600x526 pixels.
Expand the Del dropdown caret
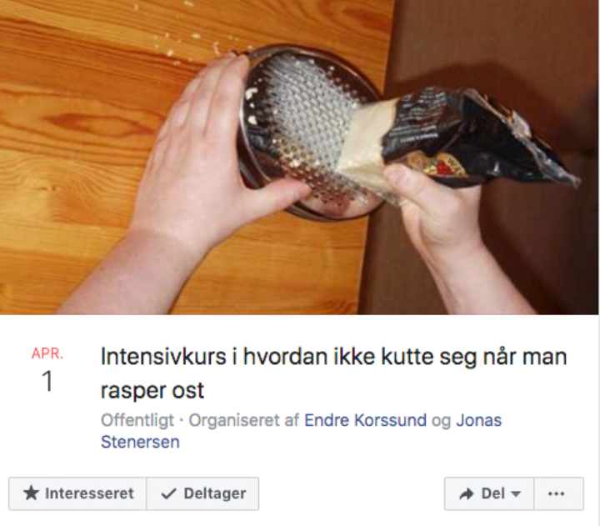516,493
